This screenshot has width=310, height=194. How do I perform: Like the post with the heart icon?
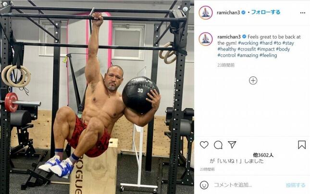click(x=204, y=145)
